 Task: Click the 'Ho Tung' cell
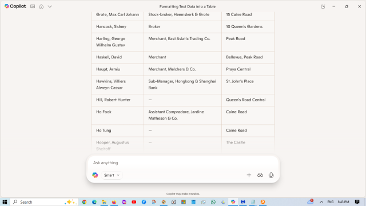(118, 130)
